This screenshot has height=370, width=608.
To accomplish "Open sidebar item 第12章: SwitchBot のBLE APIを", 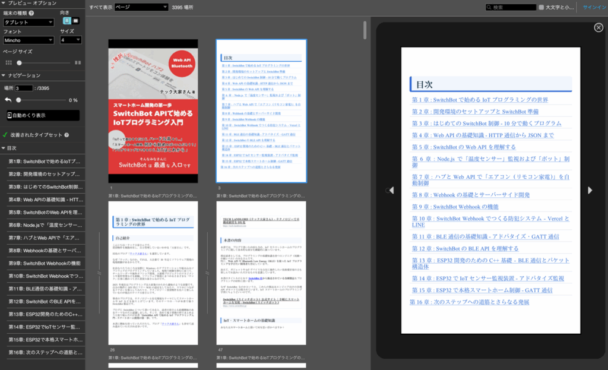I will pos(44,301).
